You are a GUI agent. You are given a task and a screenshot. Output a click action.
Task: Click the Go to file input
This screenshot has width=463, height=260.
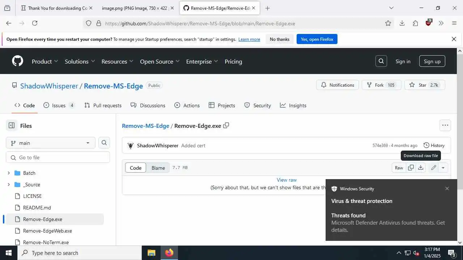click(x=58, y=157)
